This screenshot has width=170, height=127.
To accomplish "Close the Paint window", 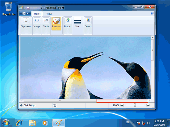I will tap(150, 7).
